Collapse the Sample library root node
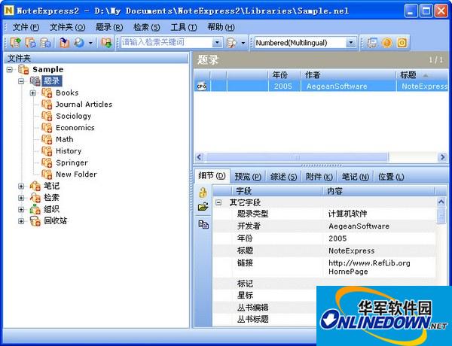Viewport: 452px width, 346px height. [x=10, y=69]
